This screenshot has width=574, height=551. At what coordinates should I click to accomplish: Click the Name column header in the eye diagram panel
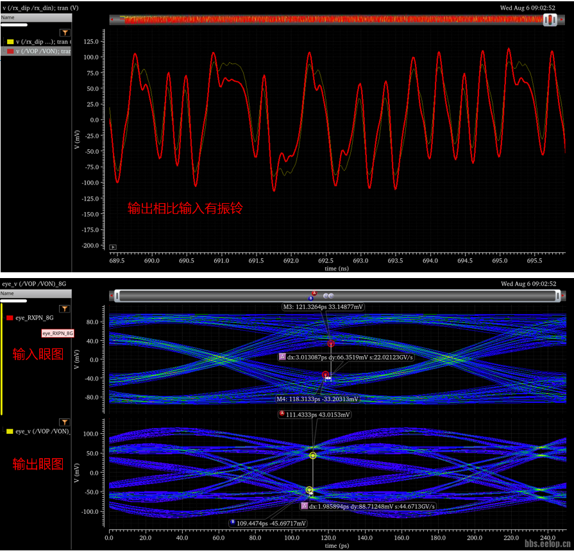coord(36,293)
